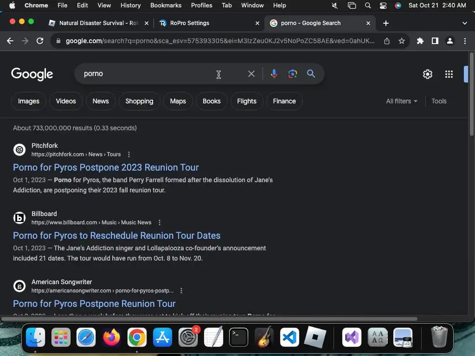Filter results by Maps

(x=178, y=101)
